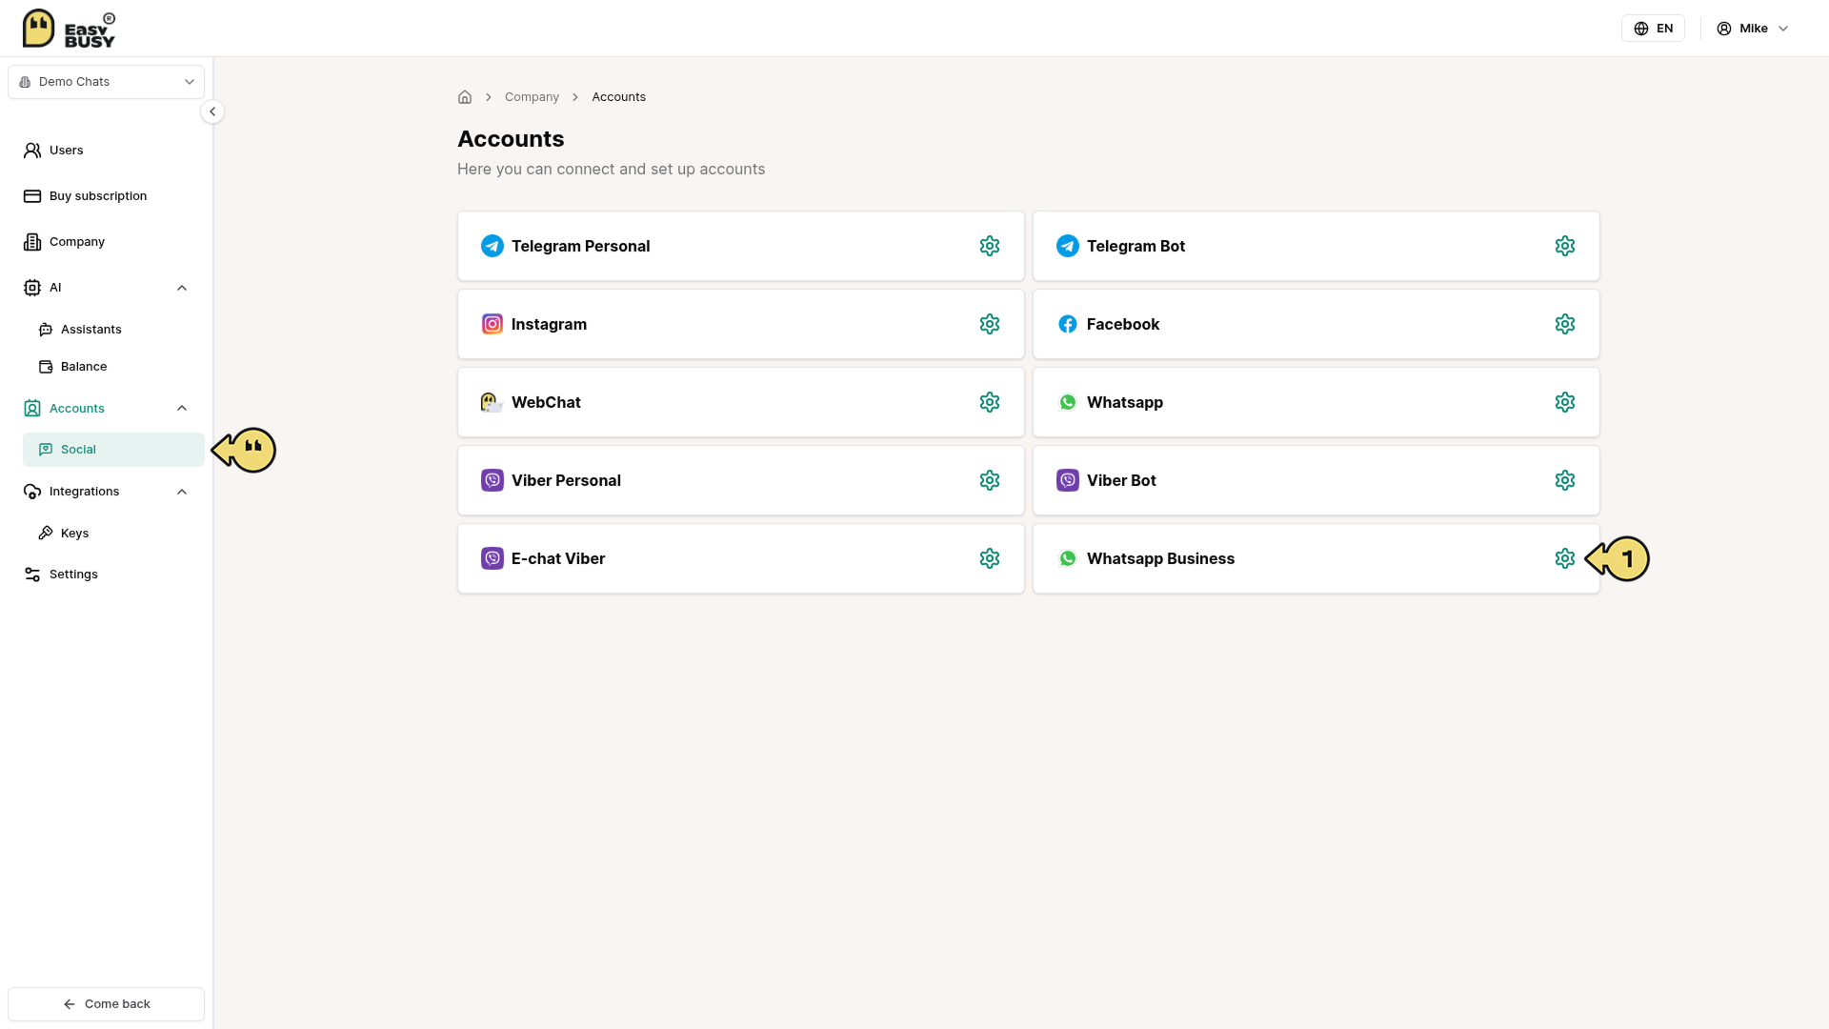This screenshot has height=1029, width=1829.
Task: Click the EasyBusy logo
Action: pyautogui.click(x=69, y=29)
